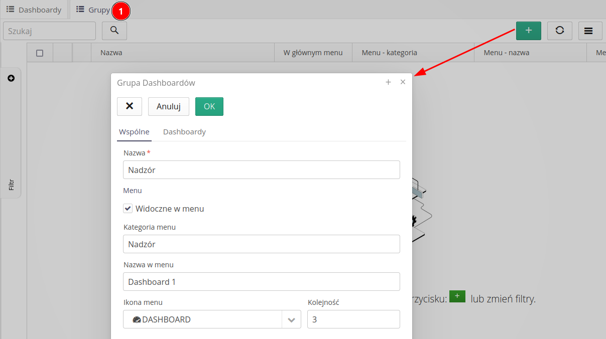Expand the Filtr side panel
606x339 pixels.
coord(11,185)
